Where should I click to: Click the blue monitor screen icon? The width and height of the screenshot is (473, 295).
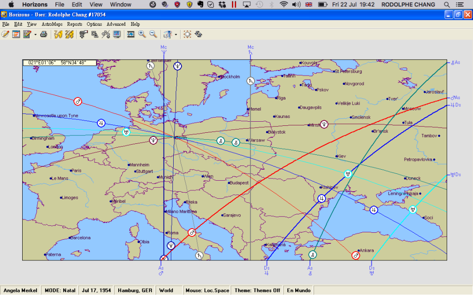(117, 34)
